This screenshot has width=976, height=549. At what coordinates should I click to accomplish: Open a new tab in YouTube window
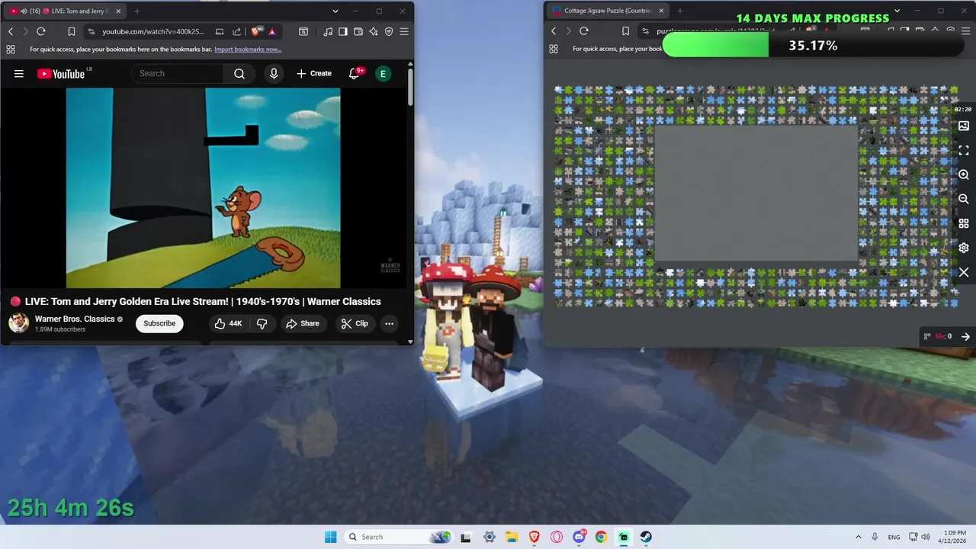[137, 11]
